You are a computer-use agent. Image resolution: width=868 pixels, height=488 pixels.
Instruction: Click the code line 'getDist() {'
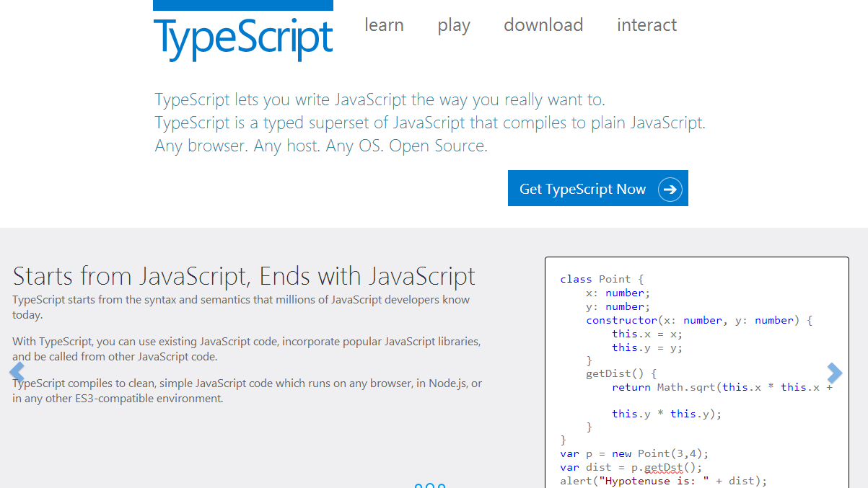point(621,374)
